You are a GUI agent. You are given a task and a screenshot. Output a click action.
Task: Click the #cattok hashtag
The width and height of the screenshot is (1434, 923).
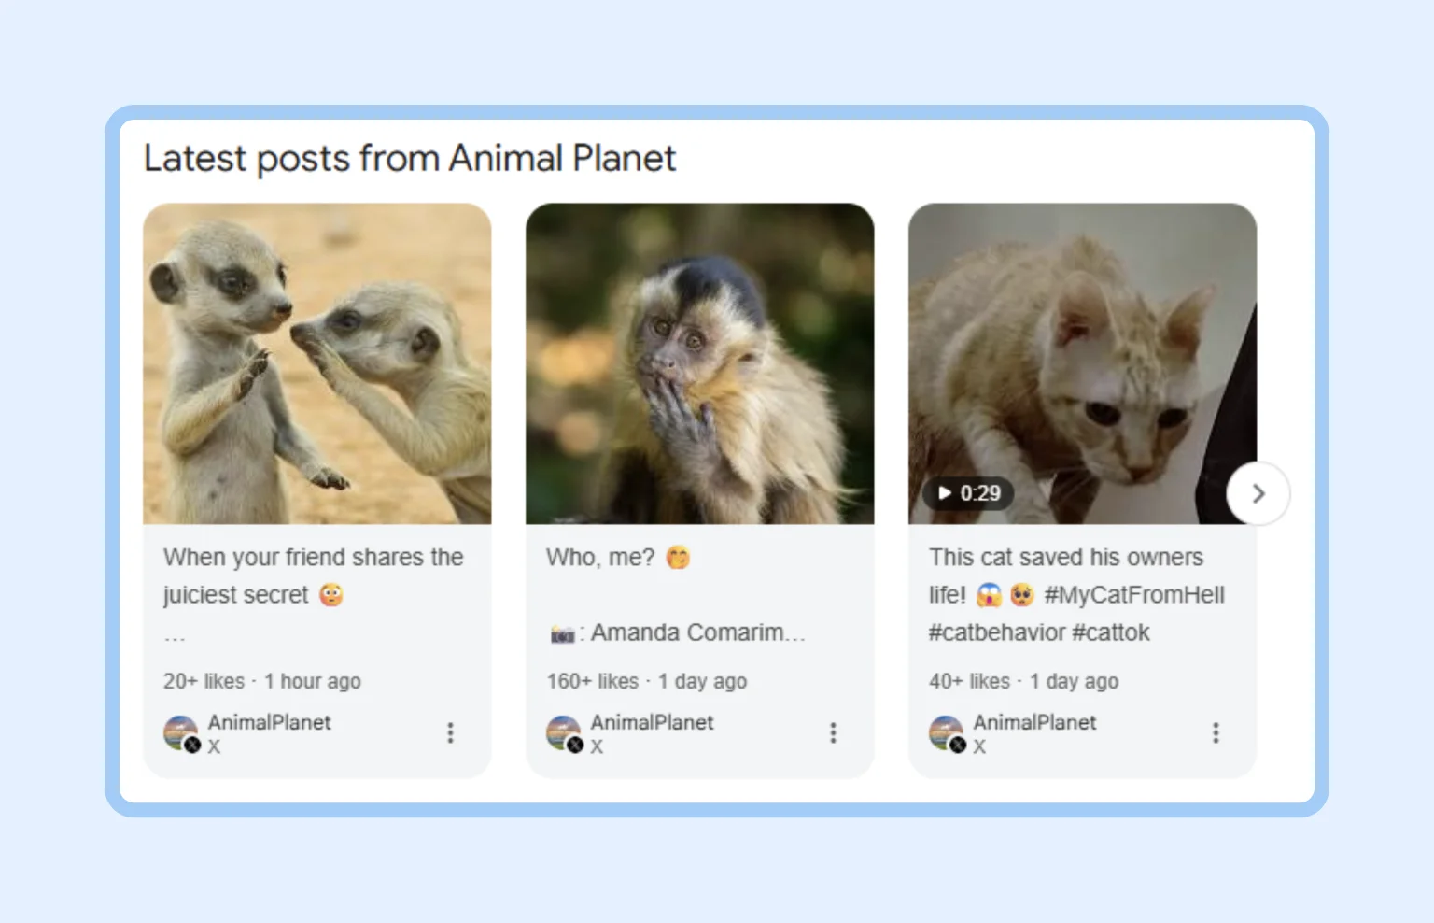tap(1111, 632)
